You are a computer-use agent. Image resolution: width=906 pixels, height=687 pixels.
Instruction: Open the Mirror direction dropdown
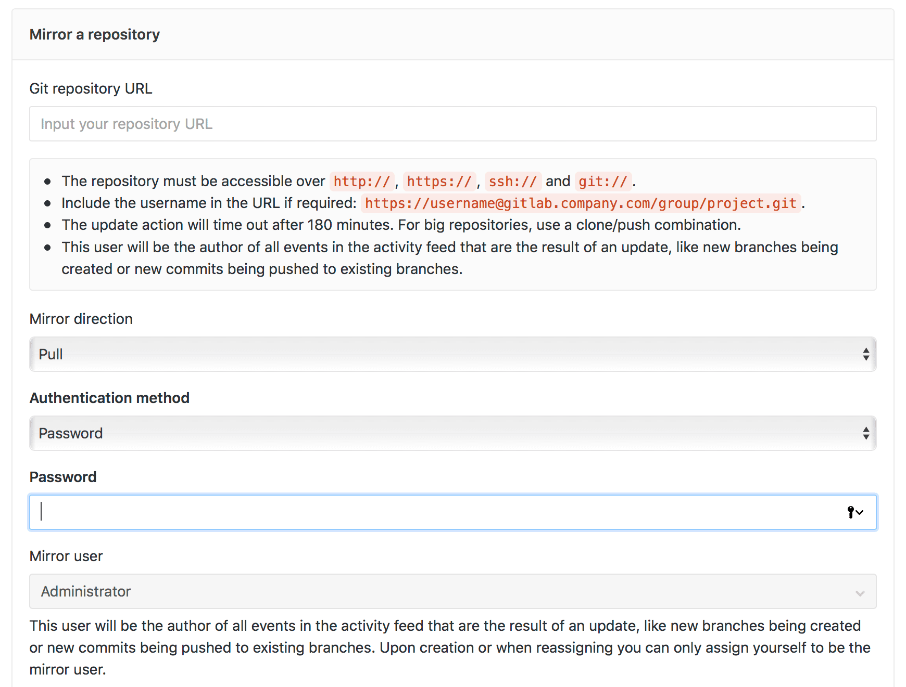pyautogui.click(x=452, y=354)
